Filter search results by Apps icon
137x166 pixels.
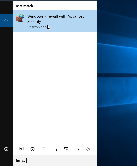tap(21, 149)
